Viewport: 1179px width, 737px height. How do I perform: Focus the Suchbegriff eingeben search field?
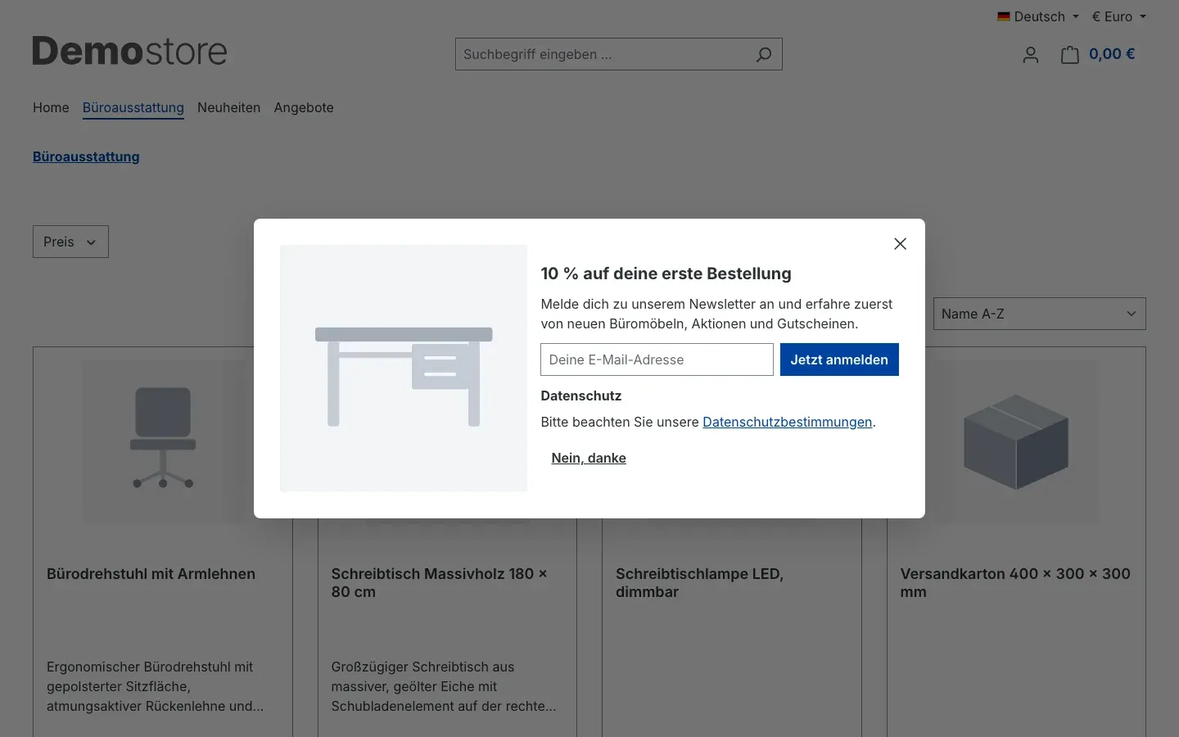602,54
